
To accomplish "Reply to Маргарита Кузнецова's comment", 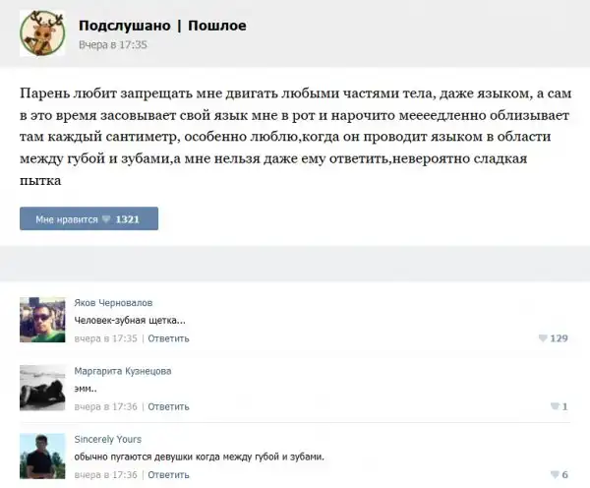I will click(169, 406).
